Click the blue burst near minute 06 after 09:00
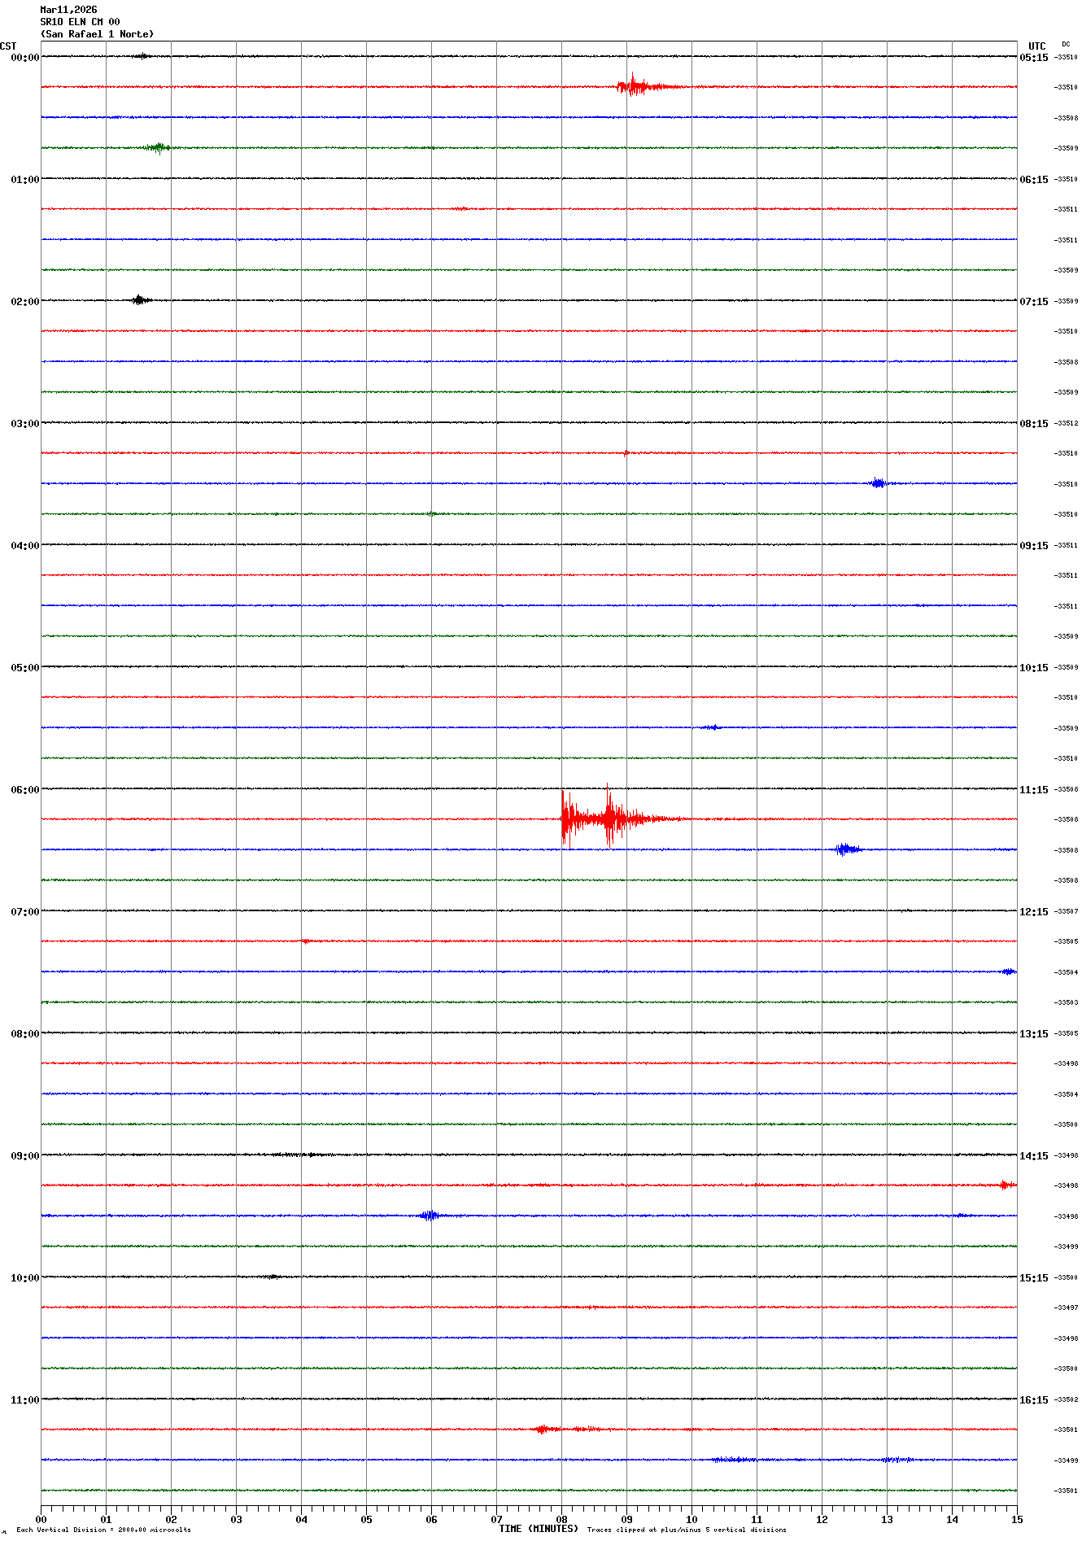This screenshot has width=1082, height=1541. (x=429, y=1216)
